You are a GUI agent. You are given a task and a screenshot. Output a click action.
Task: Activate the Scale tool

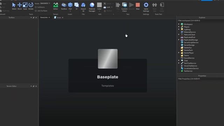(25, 6)
